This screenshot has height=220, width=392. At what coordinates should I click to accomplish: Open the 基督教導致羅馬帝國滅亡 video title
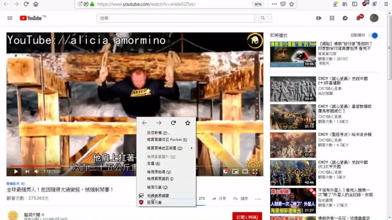coord(345,108)
